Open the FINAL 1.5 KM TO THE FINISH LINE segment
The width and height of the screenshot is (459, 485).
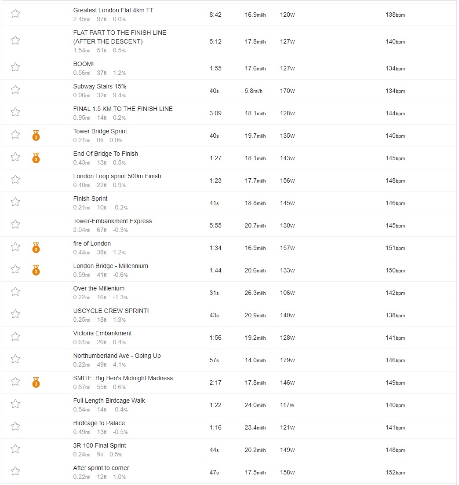coord(123,109)
